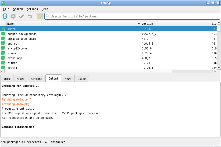
Task: Open the Usage tab
Action: pos(82,79)
